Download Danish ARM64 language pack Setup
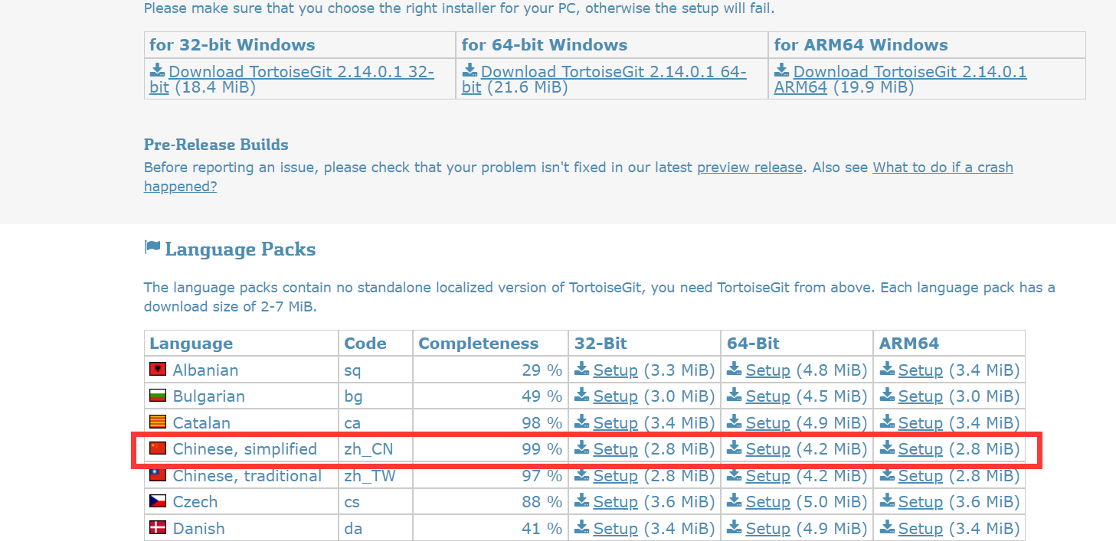 920,529
